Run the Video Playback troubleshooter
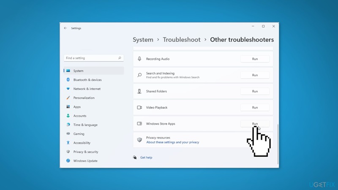The image size is (338, 190). [255, 108]
